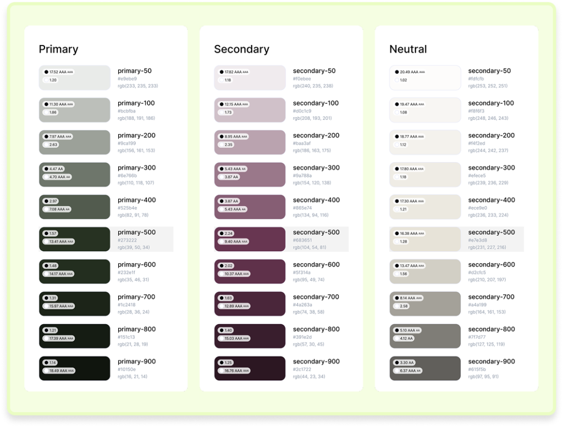Click the swatch for hex #7f7d77

pyautogui.click(x=425, y=336)
